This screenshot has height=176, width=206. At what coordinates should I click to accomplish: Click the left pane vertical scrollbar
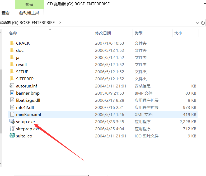point(1,101)
